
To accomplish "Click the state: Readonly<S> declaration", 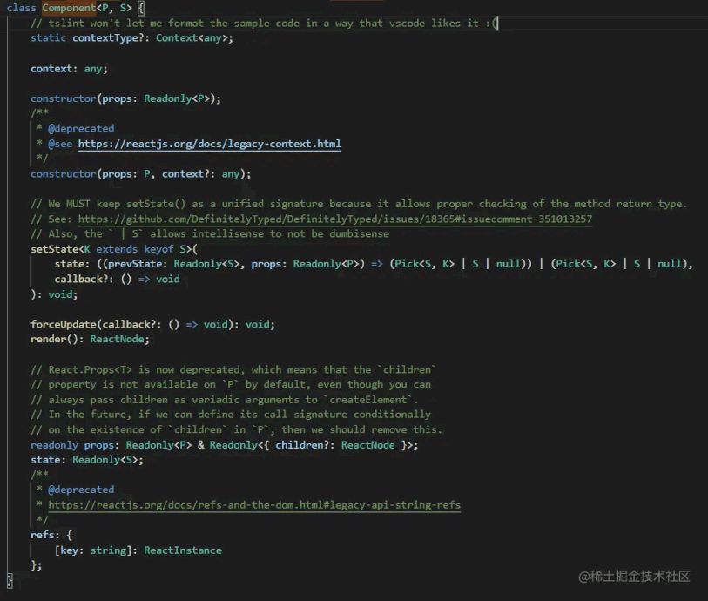I will (x=45, y=460).
